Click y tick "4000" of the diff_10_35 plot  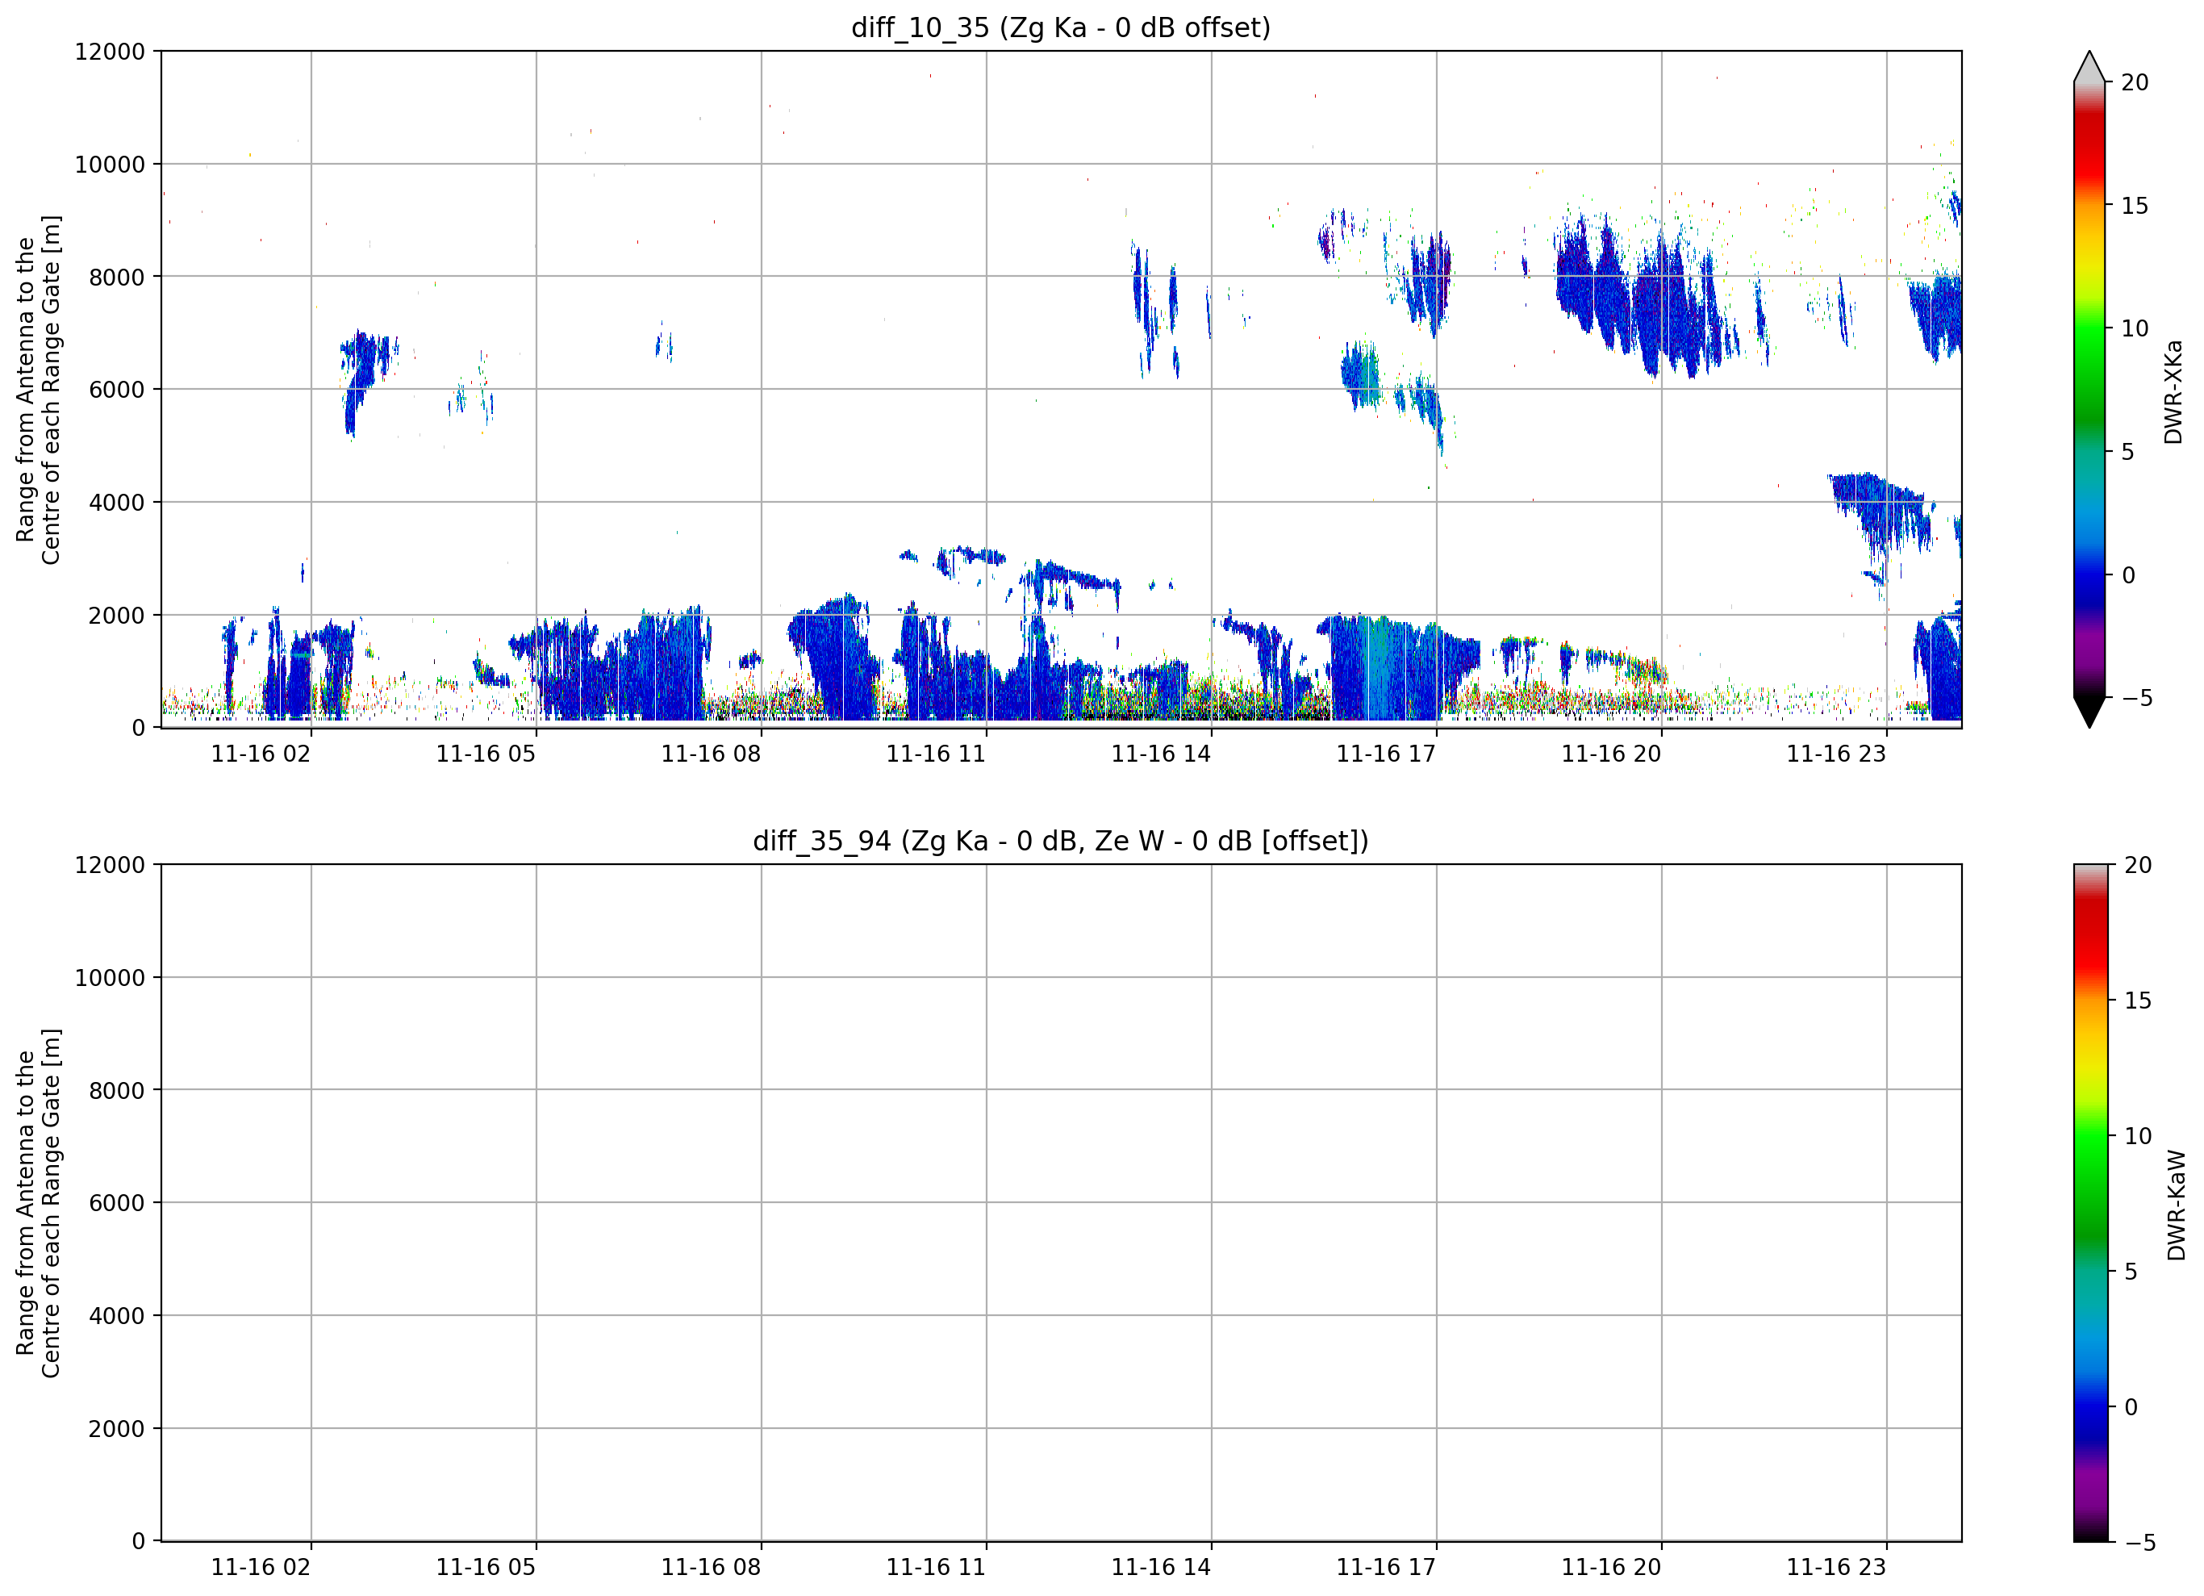[x=117, y=503]
